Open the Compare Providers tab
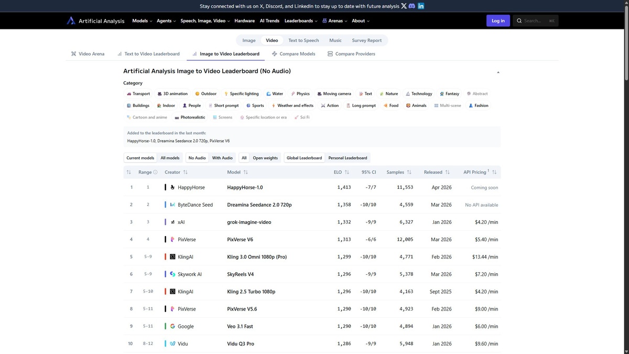The image size is (629, 354). [x=351, y=54]
